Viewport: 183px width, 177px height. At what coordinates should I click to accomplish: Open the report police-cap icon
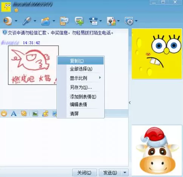pos(93,21)
